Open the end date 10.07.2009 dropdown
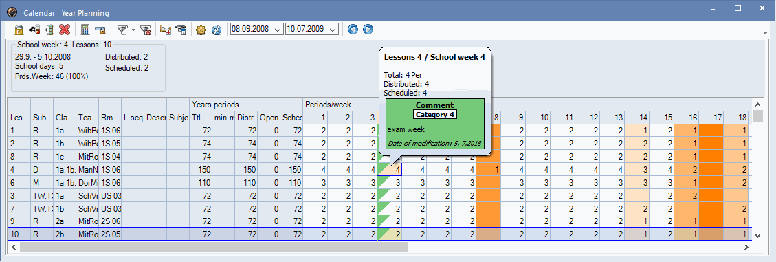This screenshot has height=262, width=776. pos(333,29)
